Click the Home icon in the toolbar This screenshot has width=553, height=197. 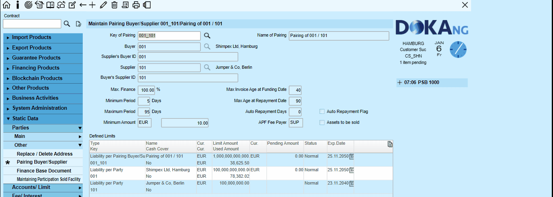(x=6, y=5)
